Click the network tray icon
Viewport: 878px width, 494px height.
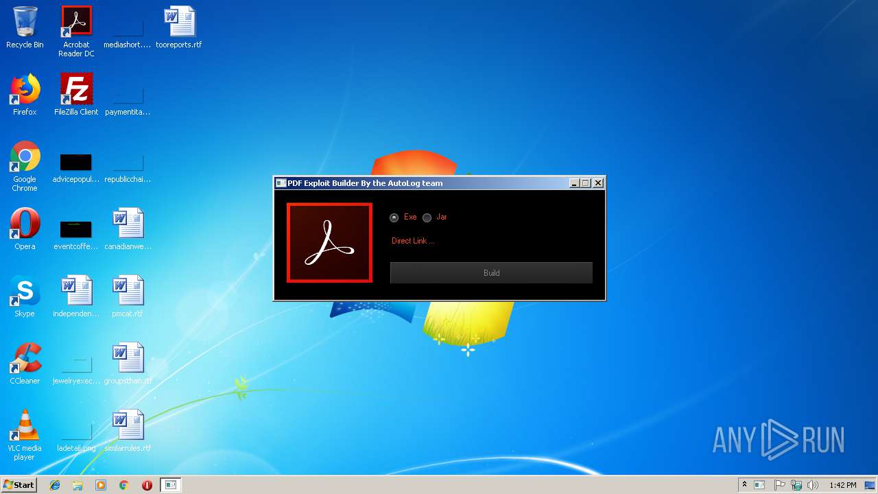click(796, 485)
